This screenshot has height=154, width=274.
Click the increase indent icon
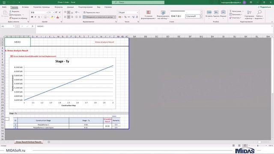click(x=80, y=17)
